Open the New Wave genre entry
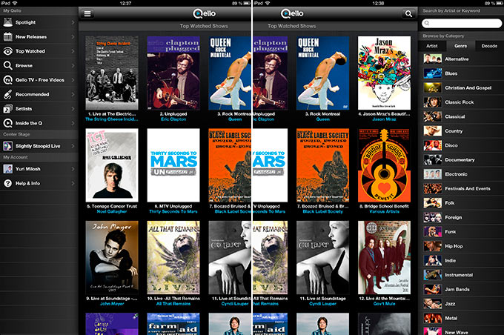Viewport: 504px width, 335px height. 461,331
